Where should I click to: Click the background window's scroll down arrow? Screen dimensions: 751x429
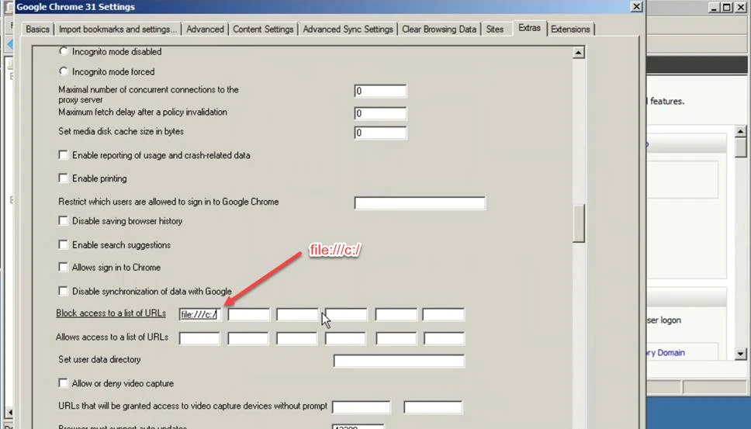(x=741, y=354)
